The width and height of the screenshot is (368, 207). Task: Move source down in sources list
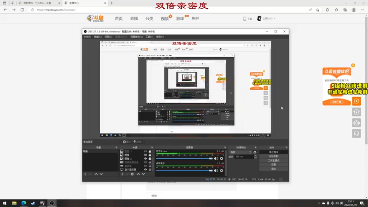coord(144,174)
